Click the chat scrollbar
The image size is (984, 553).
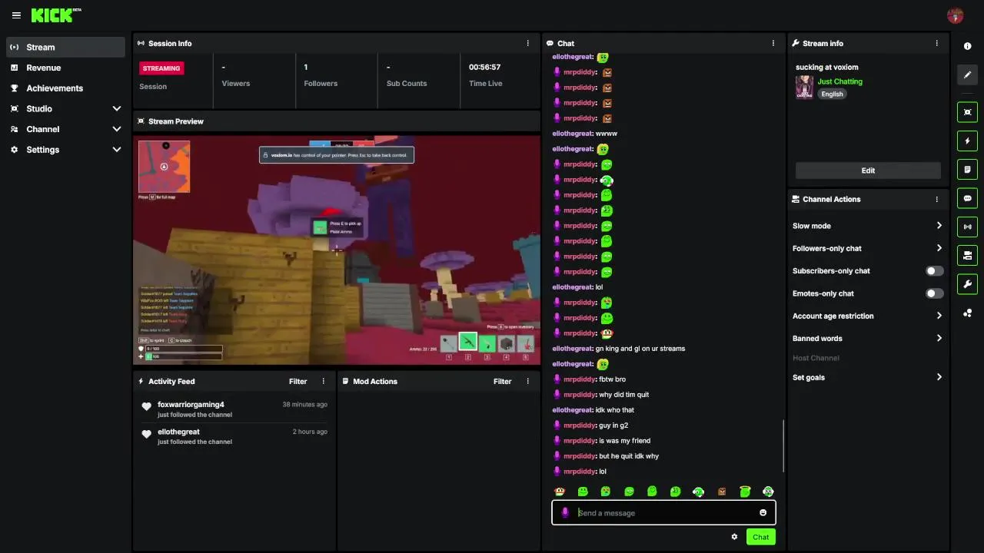783,445
